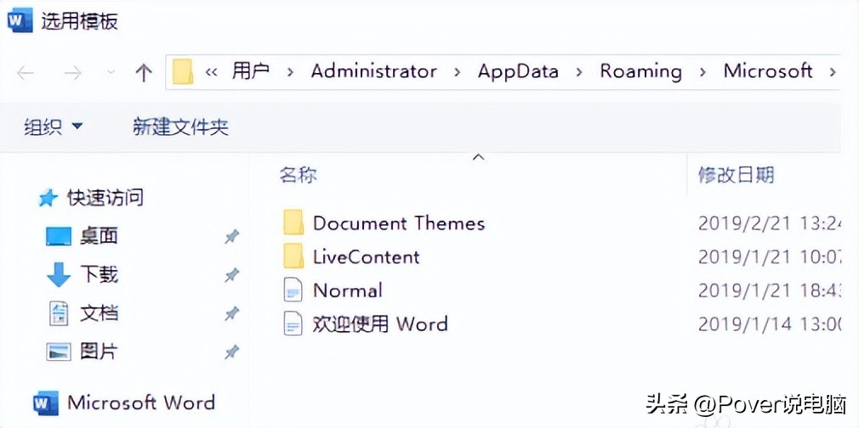Expand chevron after Administrator in path

pyautogui.click(x=458, y=72)
